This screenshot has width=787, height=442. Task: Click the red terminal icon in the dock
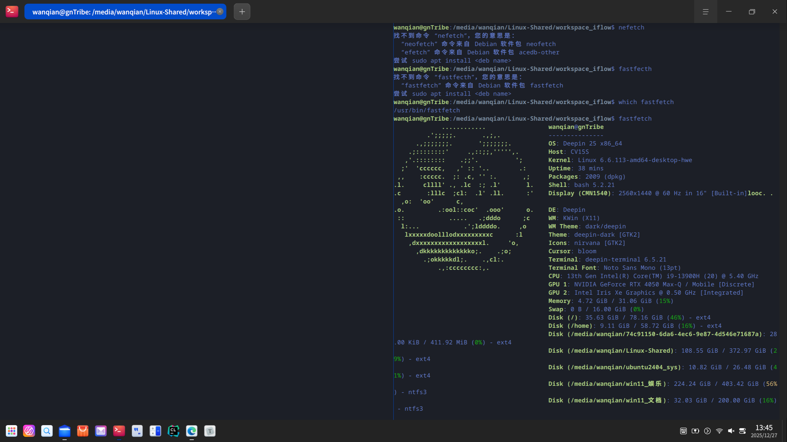[x=119, y=431]
